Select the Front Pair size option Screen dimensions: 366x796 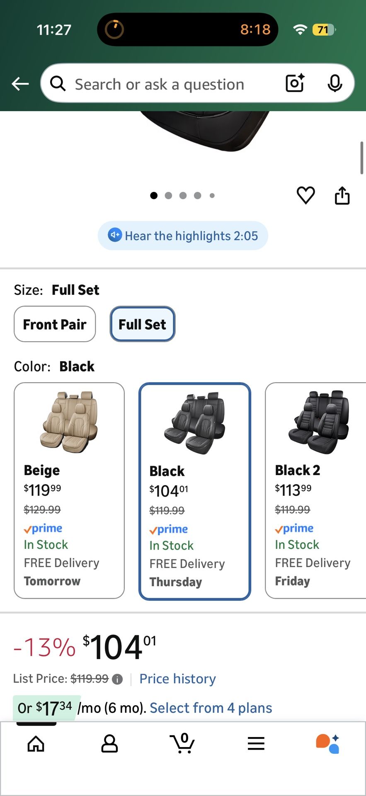tap(55, 324)
